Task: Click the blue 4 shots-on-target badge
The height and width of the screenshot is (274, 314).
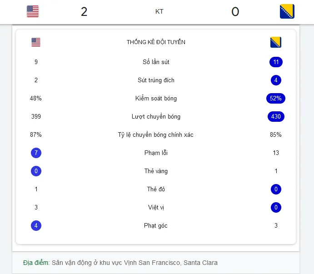Action: (x=276, y=80)
